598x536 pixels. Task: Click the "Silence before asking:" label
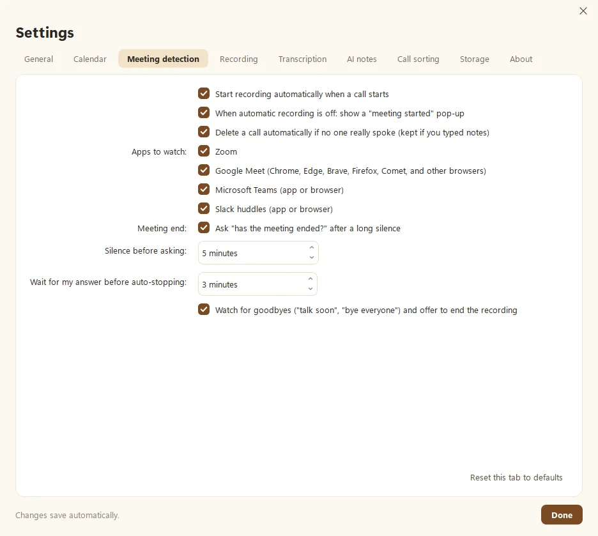[145, 251]
